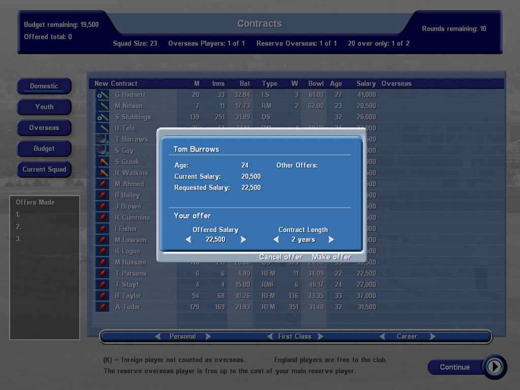Image resolution: width=520 pixels, height=390 pixels.
Task: Shorten Contract Length with left arrow
Action: coord(276,240)
